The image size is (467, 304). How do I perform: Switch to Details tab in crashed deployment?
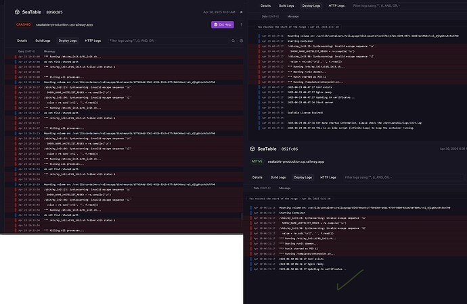click(22, 41)
